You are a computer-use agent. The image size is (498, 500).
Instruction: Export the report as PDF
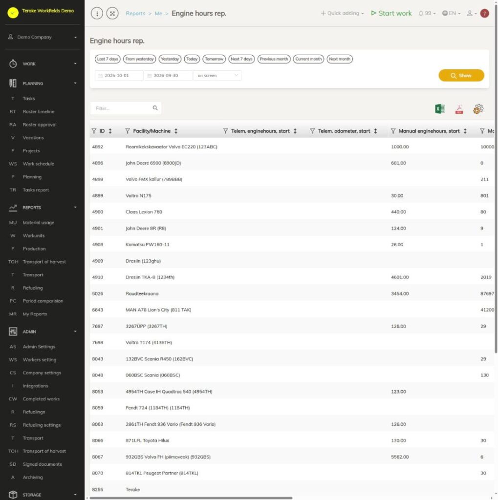click(459, 109)
